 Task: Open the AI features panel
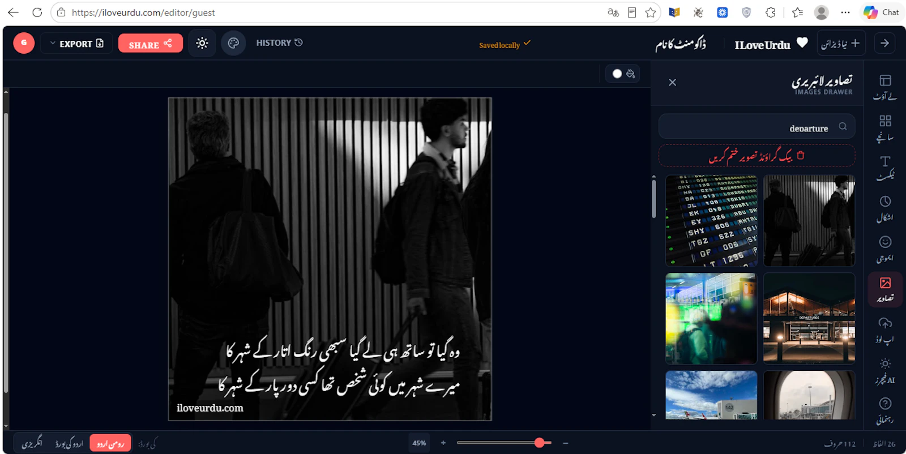coord(885,371)
